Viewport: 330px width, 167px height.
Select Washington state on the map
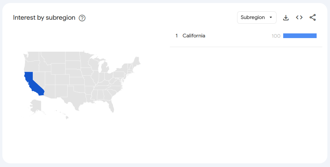[x=31, y=56]
